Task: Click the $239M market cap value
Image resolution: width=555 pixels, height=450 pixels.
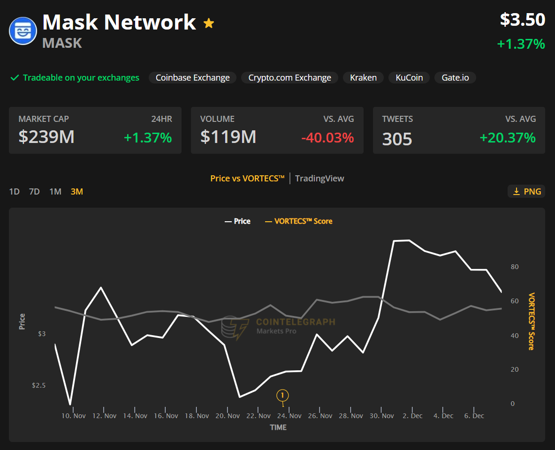Action: [x=46, y=137]
